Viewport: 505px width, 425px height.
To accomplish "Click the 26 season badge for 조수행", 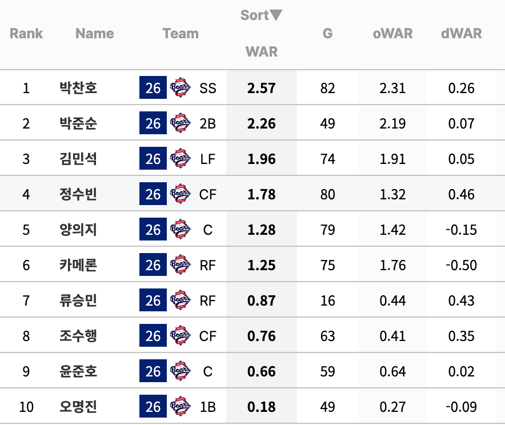I will 153,335.
